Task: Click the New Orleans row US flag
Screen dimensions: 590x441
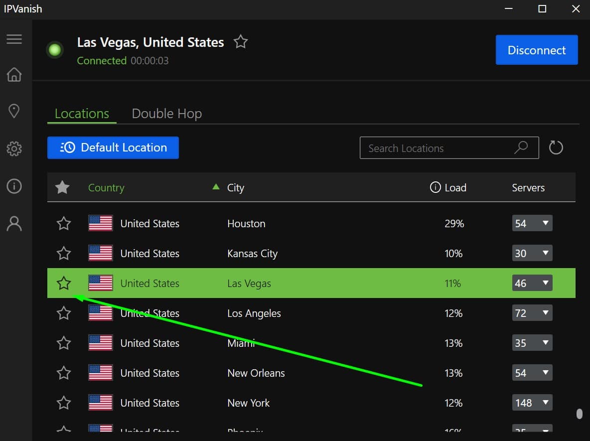Action: [101, 373]
